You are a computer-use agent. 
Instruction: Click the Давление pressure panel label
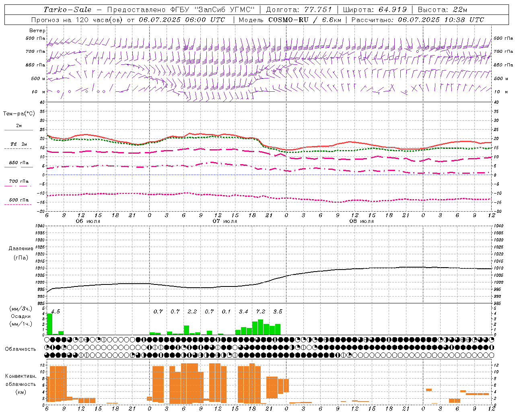[x=21, y=249]
